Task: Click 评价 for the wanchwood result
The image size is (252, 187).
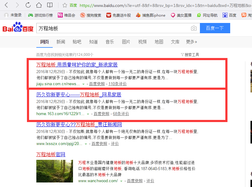Action: point(150,181)
